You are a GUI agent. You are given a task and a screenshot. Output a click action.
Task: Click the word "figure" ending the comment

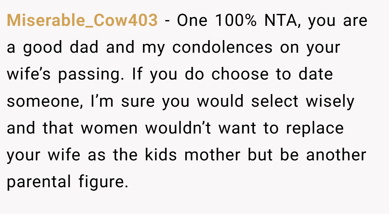click(x=101, y=183)
